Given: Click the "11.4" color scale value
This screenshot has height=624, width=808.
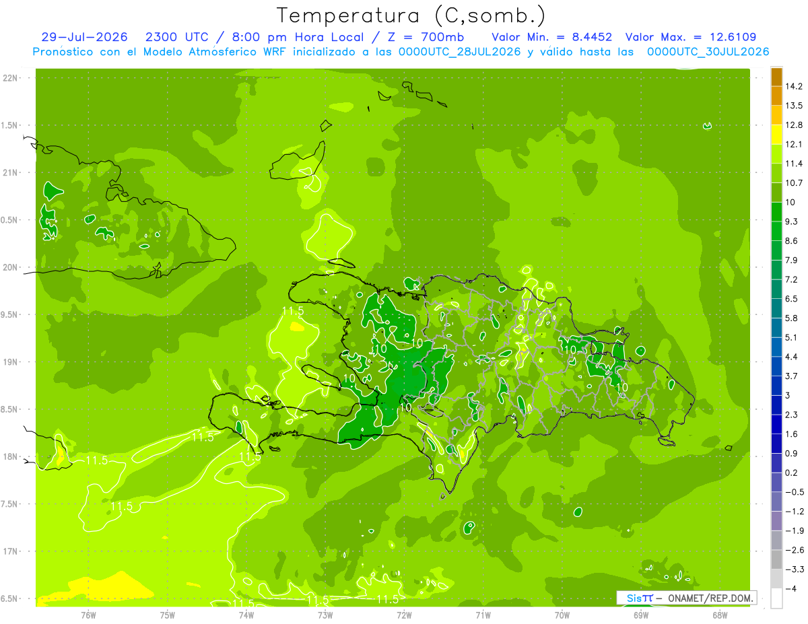Looking at the screenshot, I should [794, 164].
